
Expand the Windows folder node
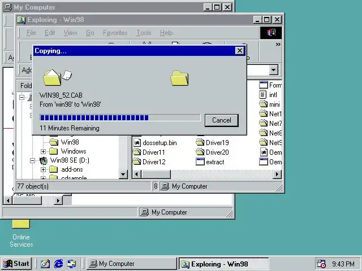pos(43,151)
